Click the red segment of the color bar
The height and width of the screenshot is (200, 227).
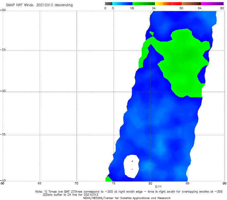pyautogui.click(x=176, y=4)
